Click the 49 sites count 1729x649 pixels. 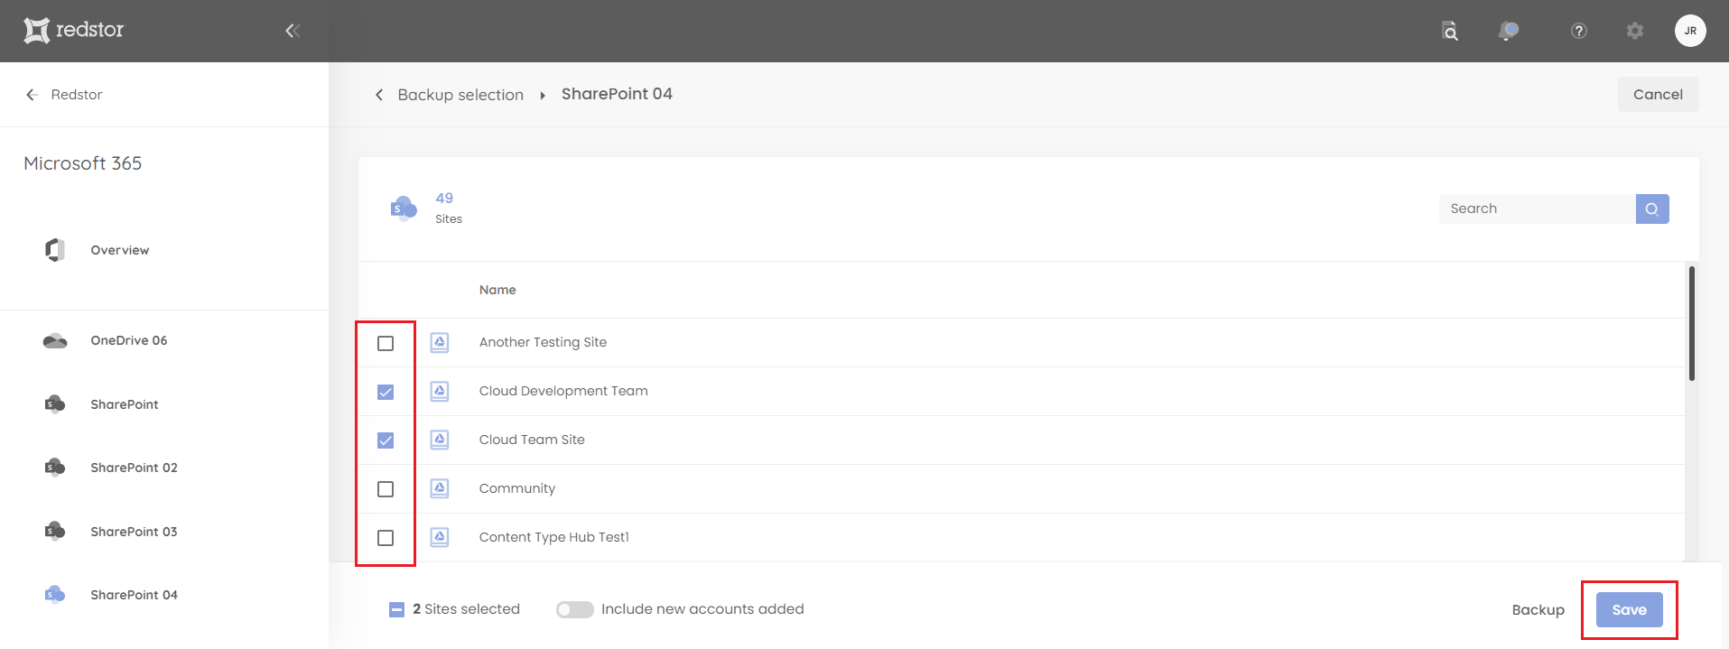tap(444, 198)
